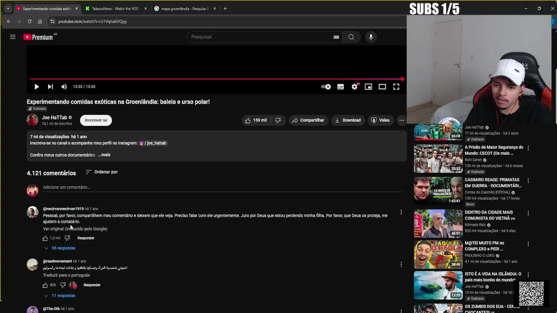Expand 55 respostas replies

(x=60, y=248)
